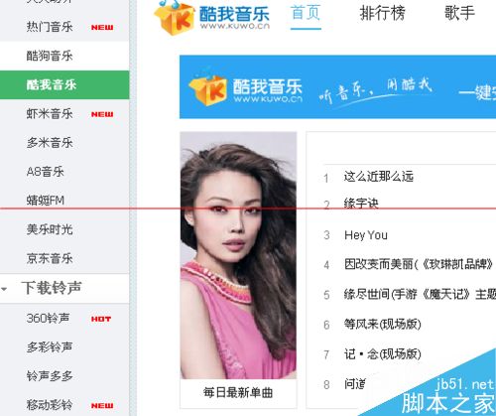The image size is (496, 416).
Task: Click the 每日最新单曲 singer photo thumbnail
Action: tap(238, 255)
